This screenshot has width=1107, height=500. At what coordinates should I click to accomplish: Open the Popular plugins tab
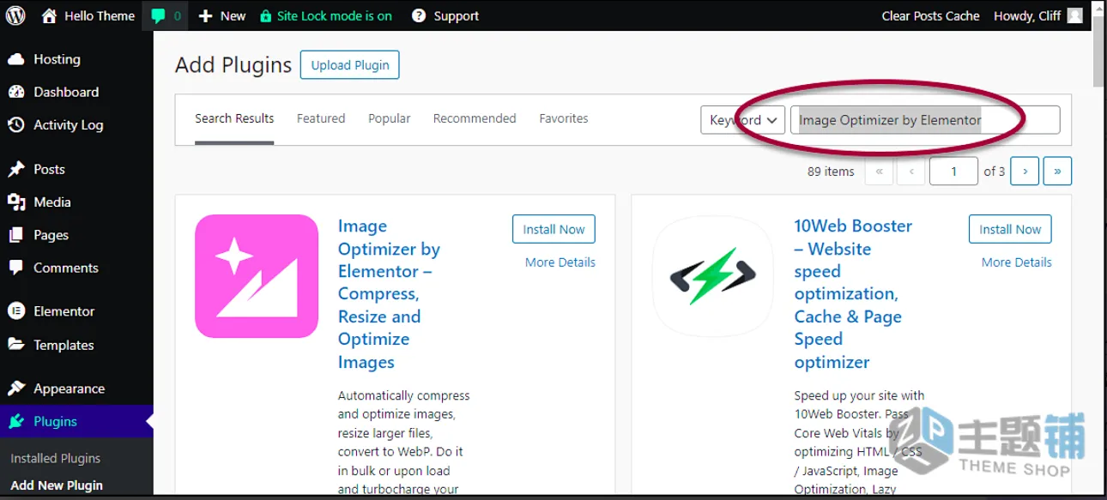point(390,118)
